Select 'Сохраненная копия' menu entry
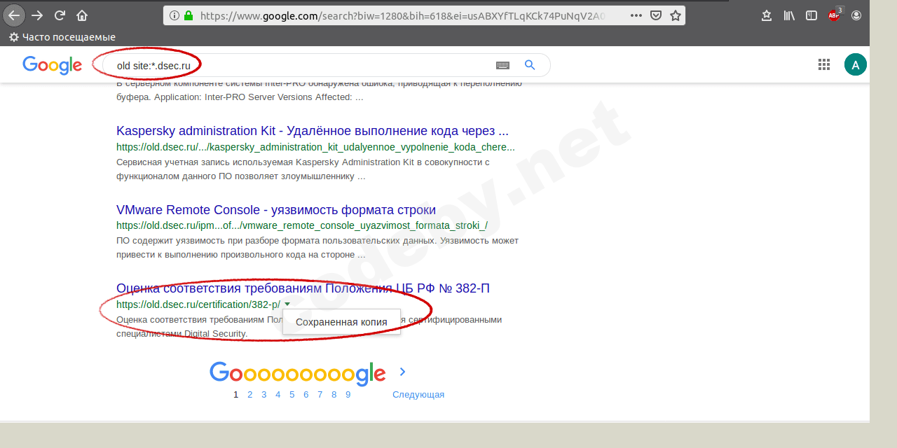The width and height of the screenshot is (897, 448). [341, 322]
